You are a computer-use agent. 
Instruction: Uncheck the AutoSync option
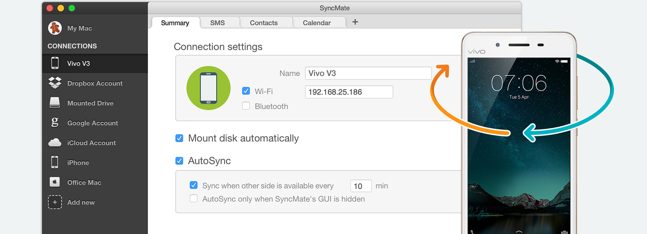coord(179,161)
